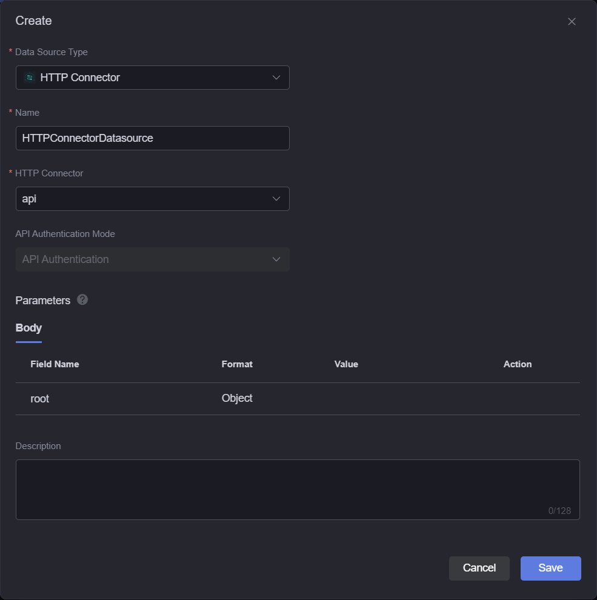The image size is (597, 600).
Task: Click the Name input field
Action: [x=152, y=138]
